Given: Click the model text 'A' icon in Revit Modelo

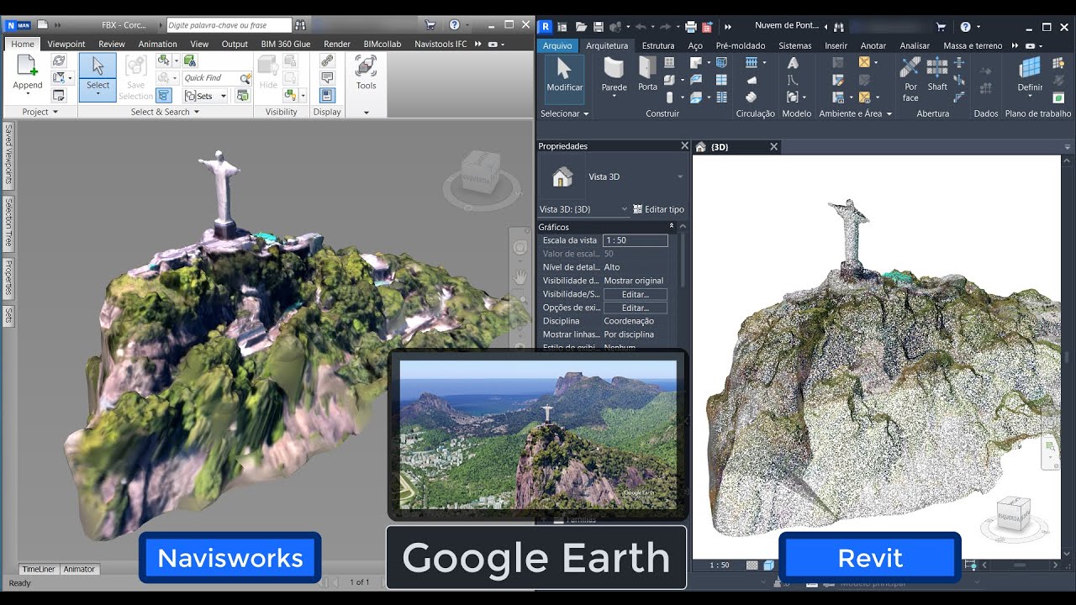Looking at the screenshot, I should tap(792, 63).
